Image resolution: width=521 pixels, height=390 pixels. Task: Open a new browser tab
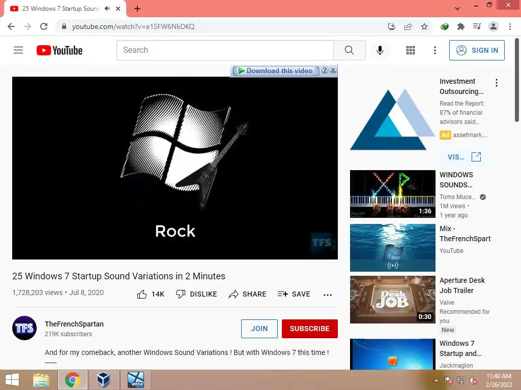click(137, 9)
